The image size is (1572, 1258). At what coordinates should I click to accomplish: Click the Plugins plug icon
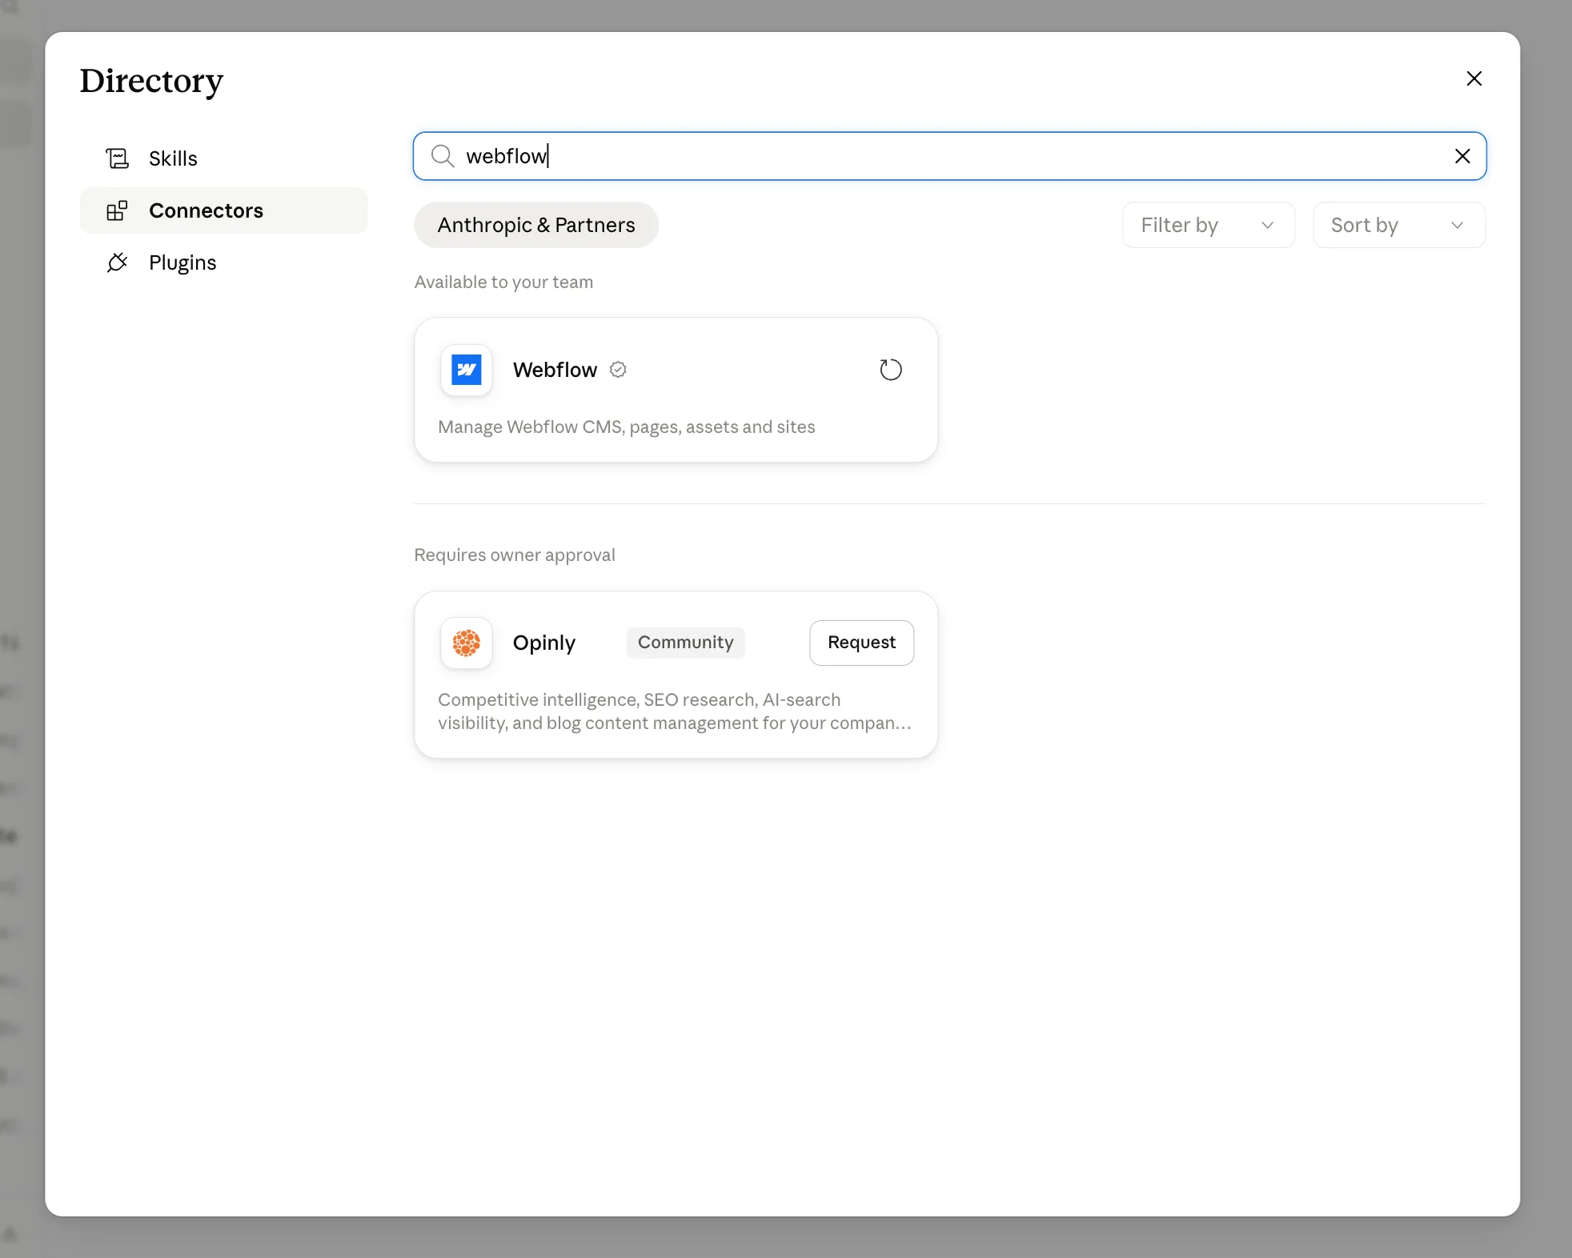click(x=118, y=262)
